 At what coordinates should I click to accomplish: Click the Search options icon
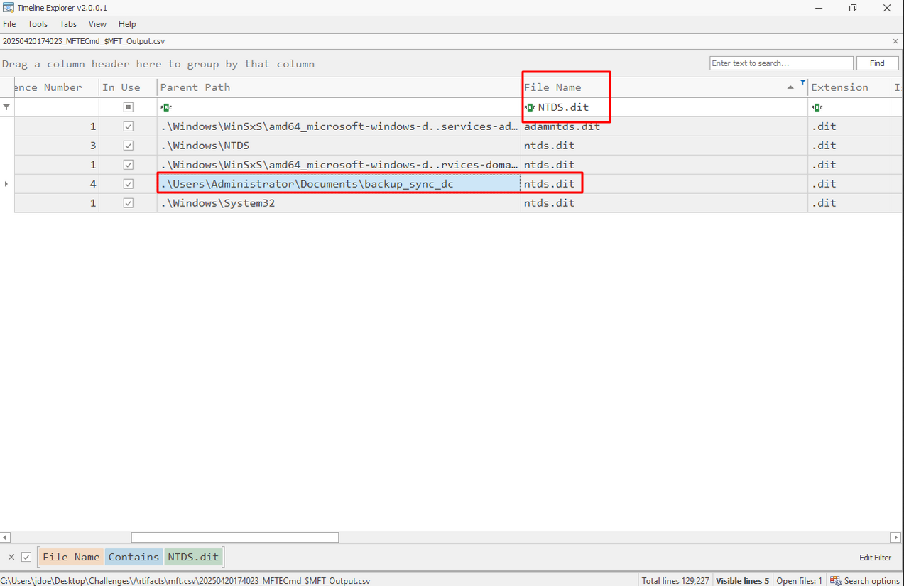836,580
